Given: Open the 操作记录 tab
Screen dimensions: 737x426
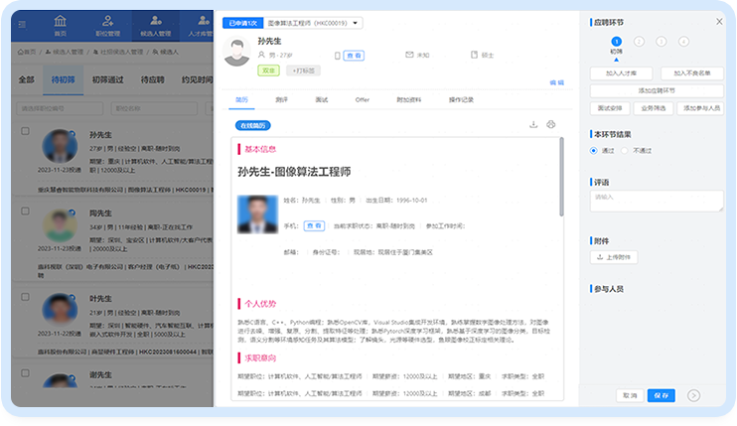Looking at the screenshot, I should (x=461, y=100).
